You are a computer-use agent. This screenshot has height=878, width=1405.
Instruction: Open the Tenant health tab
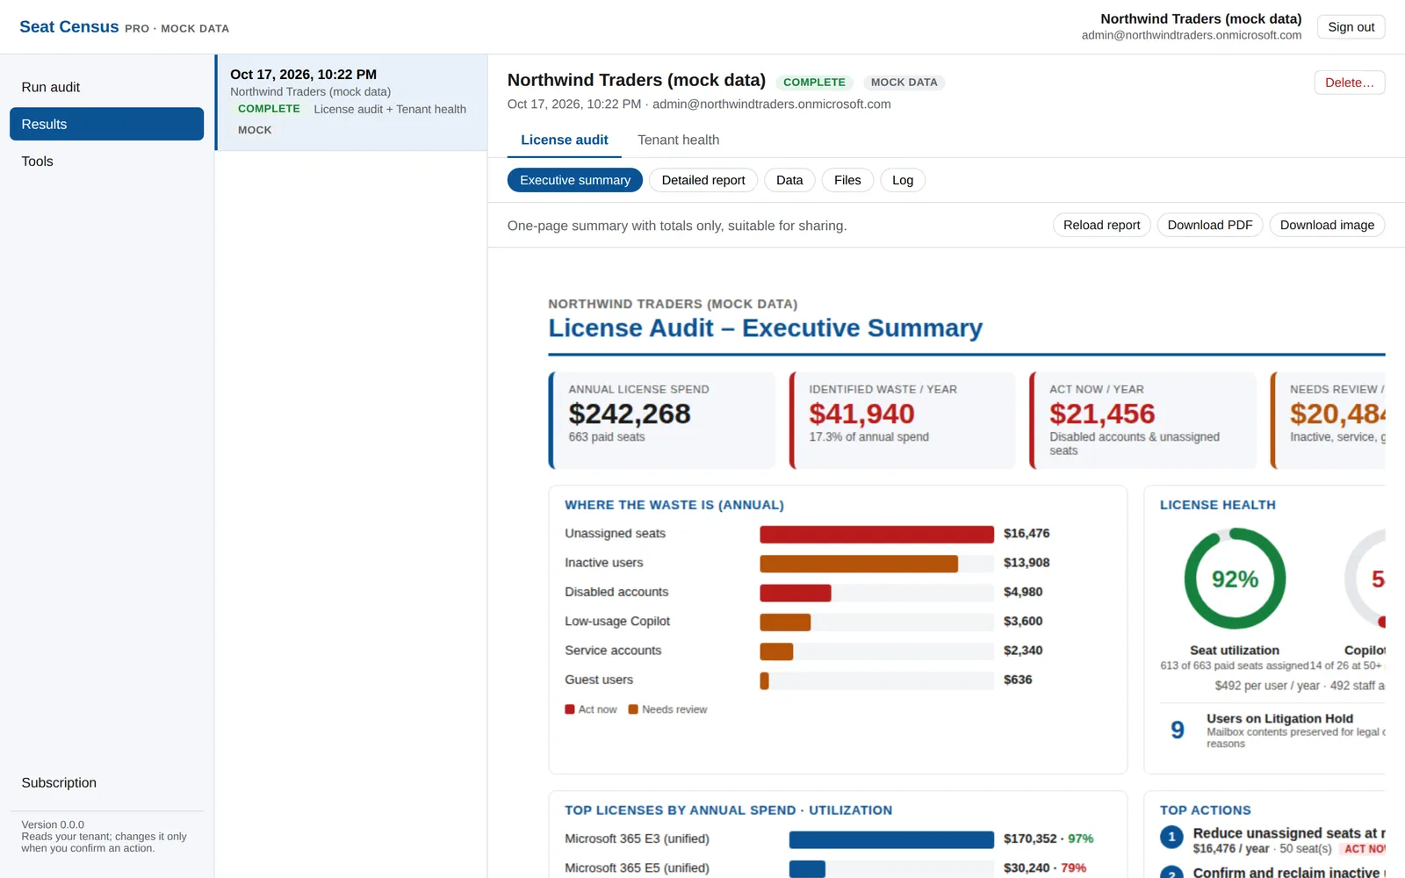tap(679, 140)
